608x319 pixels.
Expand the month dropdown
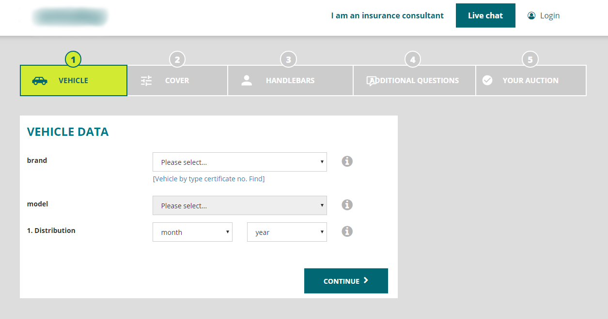click(192, 232)
